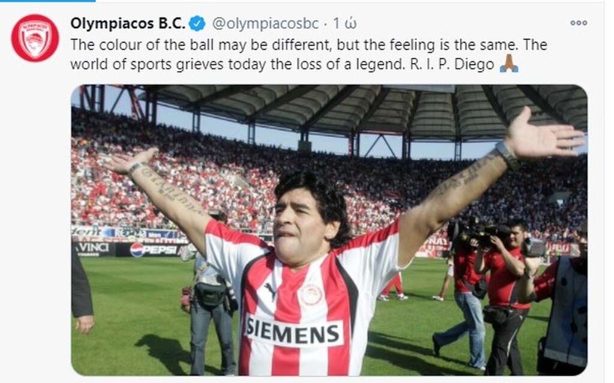Click the round club crest on the jersey

pos(311,294)
